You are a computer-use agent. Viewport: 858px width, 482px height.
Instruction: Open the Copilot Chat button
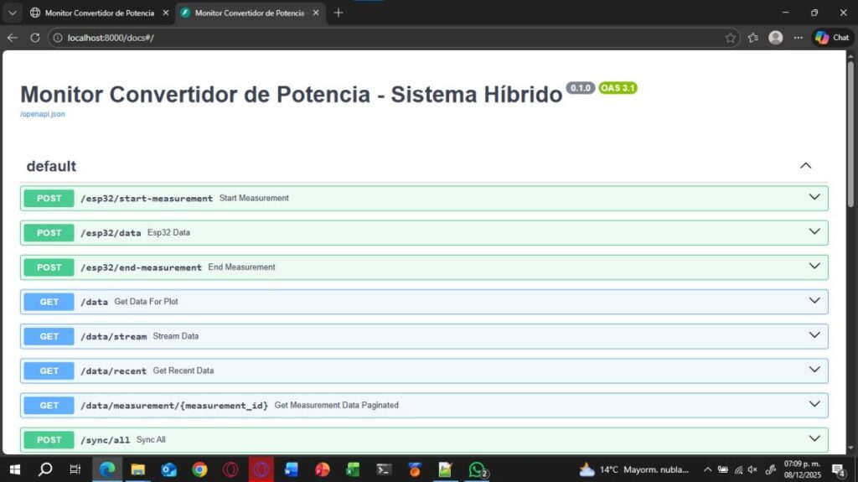(832, 38)
